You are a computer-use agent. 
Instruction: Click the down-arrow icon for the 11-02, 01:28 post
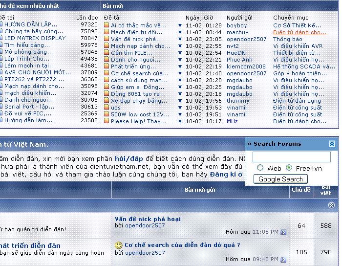[180, 25]
